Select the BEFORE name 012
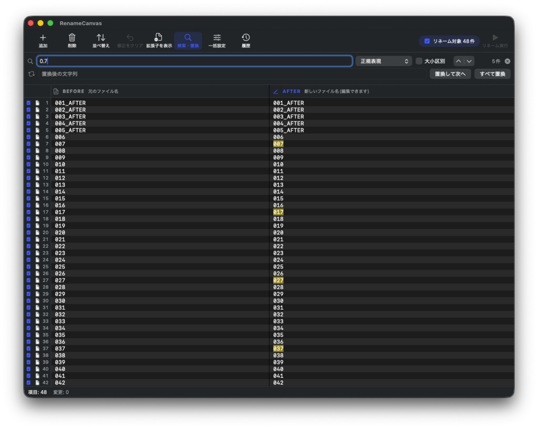The height and width of the screenshot is (429, 538). [60, 178]
